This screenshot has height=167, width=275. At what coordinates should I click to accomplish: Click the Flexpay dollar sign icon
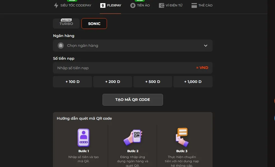tap(103, 5)
